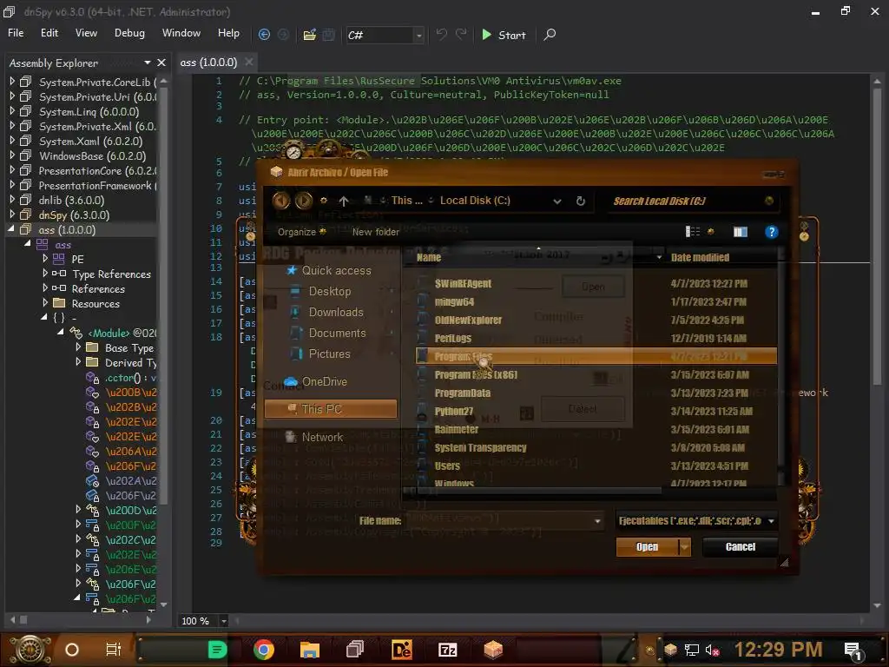Click the Search magnifier icon in dnSpy toolbar
This screenshot has width=889, height=667.
click(550, 35)
